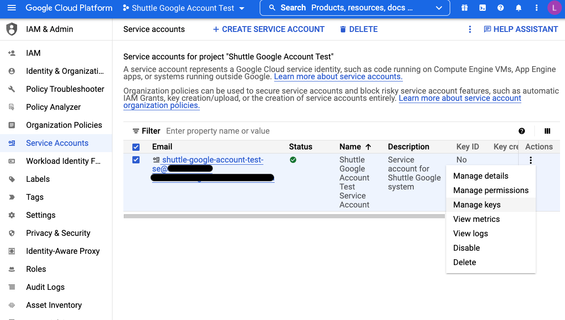Viewport: 565px width, 320px height.
Task: Open the top bar three-dot settings menu
Action: (x=537, y=8)
